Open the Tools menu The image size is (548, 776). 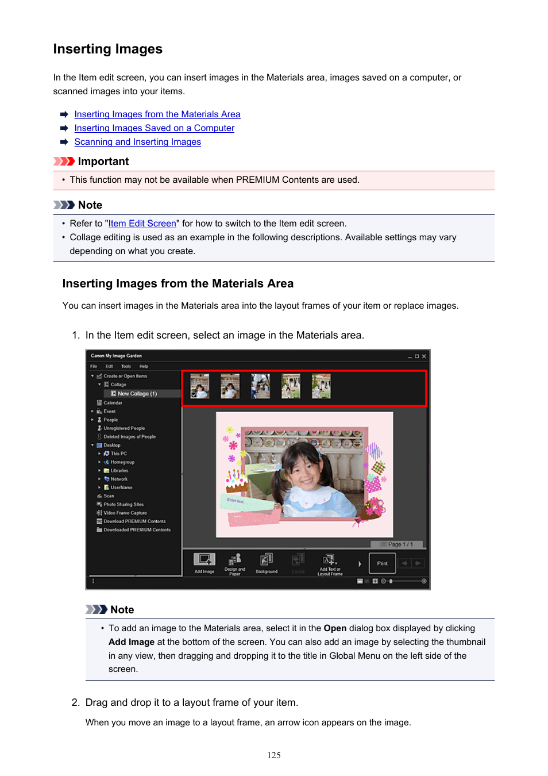click(x=126, y=366)
